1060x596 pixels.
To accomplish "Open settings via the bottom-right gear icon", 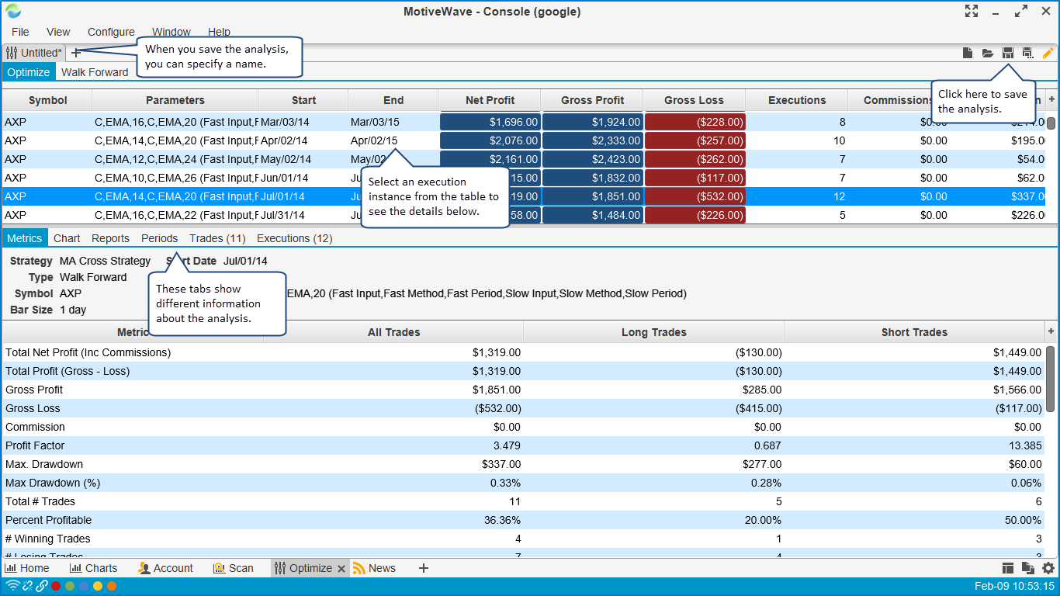I will point(1048,568).
